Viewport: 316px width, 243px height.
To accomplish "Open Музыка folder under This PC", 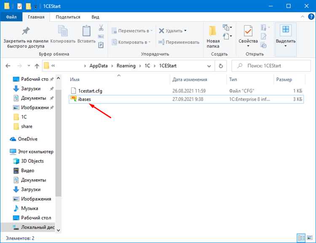I will (26, 208).
